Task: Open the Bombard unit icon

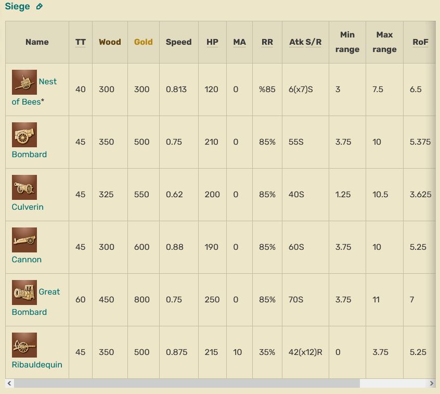Action: pyautogui.click(x=24, y=134)
